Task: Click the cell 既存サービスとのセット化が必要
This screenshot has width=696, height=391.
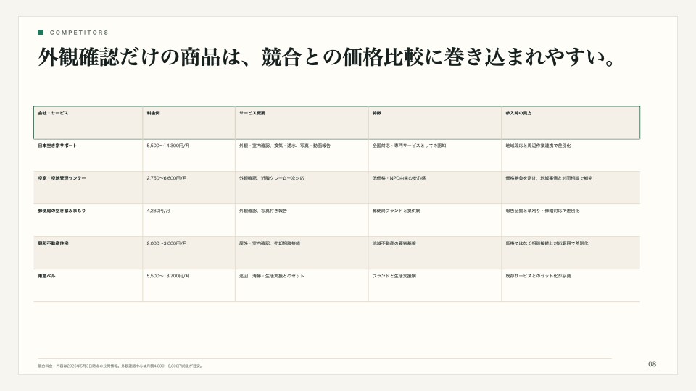Action: [571, 285]
